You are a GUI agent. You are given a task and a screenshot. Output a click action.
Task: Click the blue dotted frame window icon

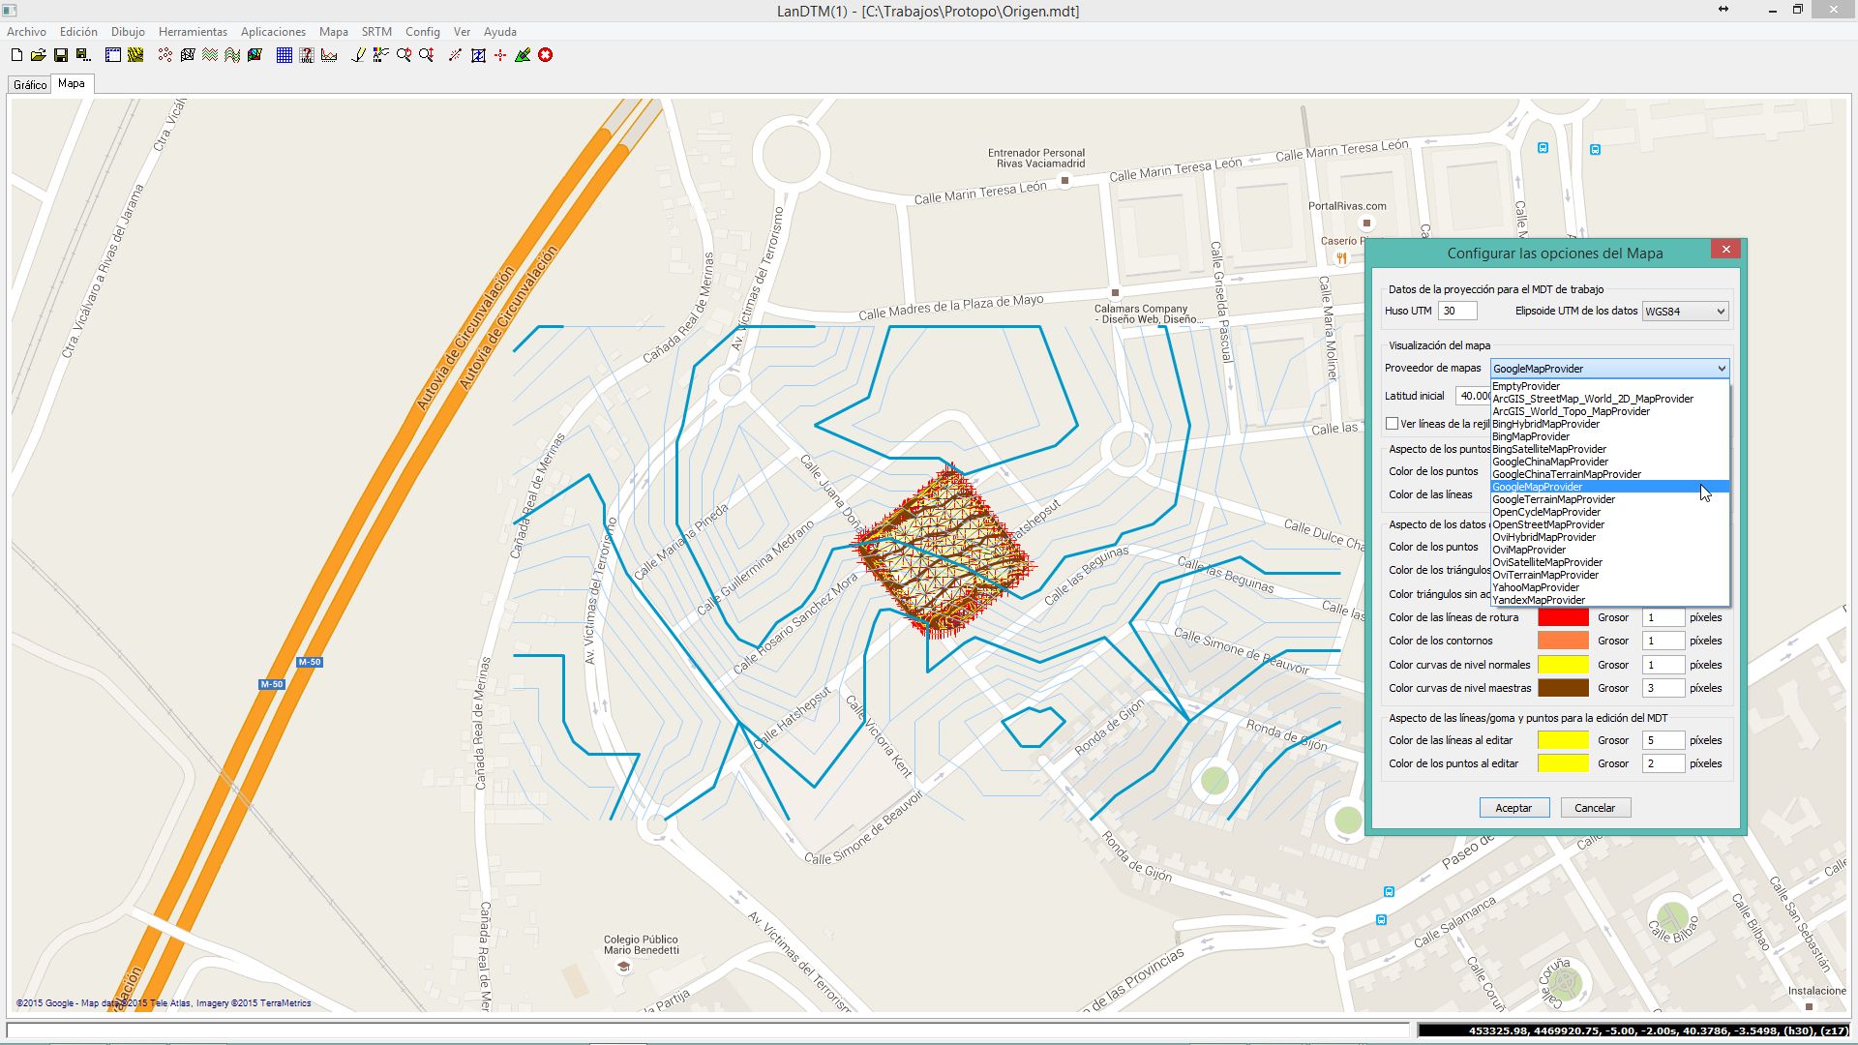point(113,55)
